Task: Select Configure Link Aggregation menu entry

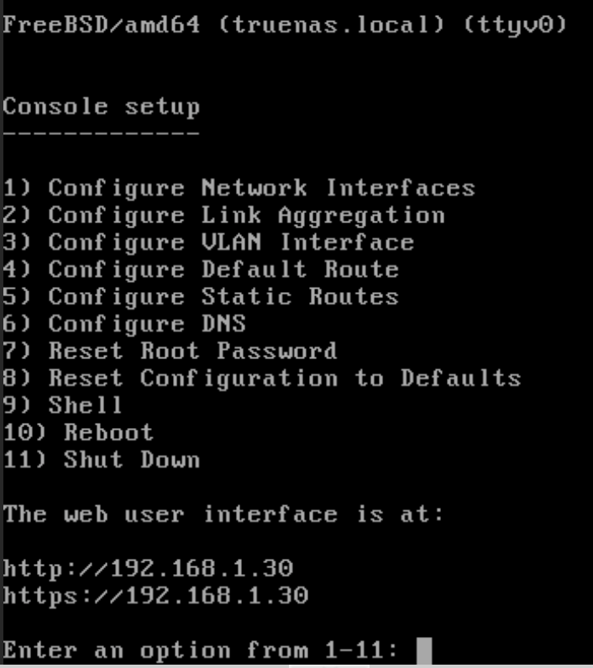Action: click(x=223, y=216)
